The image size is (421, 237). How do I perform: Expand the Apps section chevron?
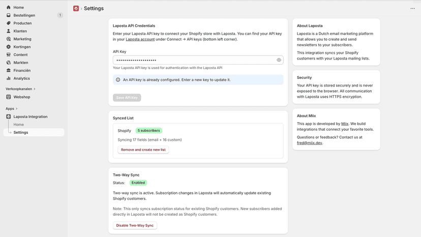pyautogui.click(x=17, y=108)
